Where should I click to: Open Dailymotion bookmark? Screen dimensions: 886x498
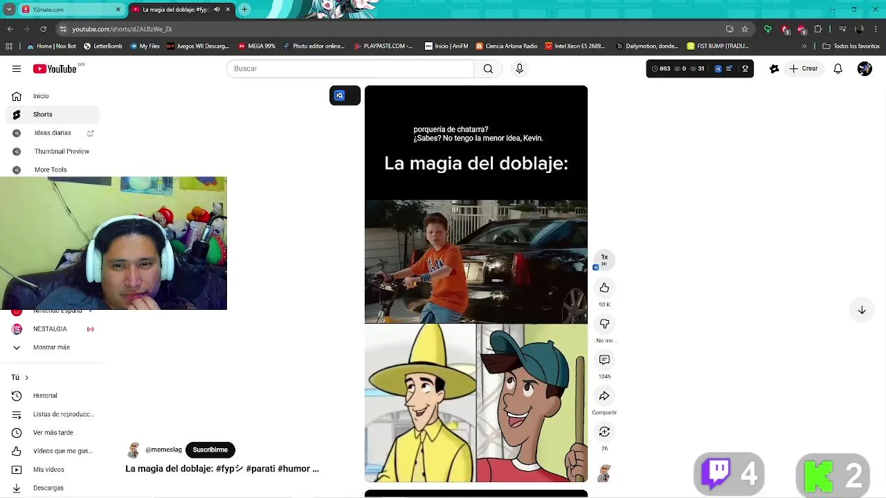coord(648,46)
